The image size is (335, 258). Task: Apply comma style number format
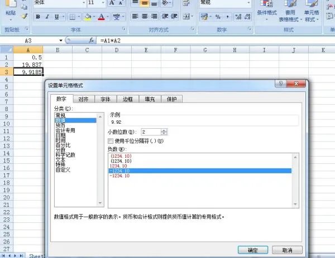227,17
